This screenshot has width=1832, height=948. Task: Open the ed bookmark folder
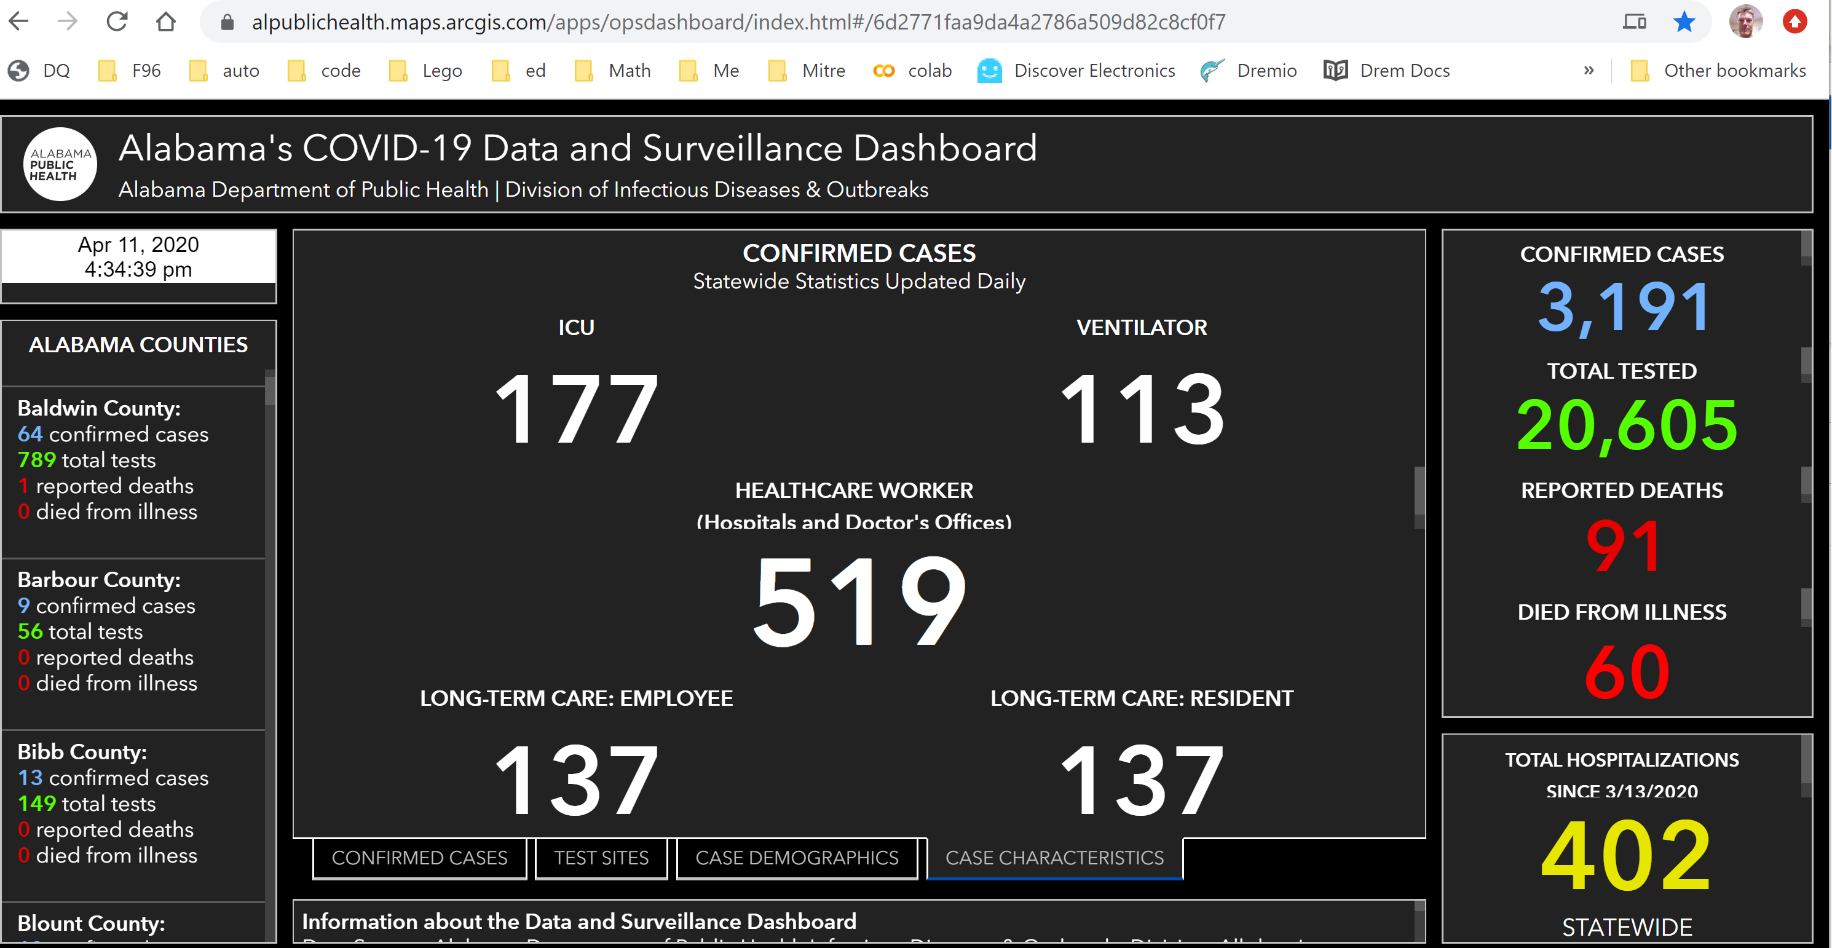tap(518, 71)
